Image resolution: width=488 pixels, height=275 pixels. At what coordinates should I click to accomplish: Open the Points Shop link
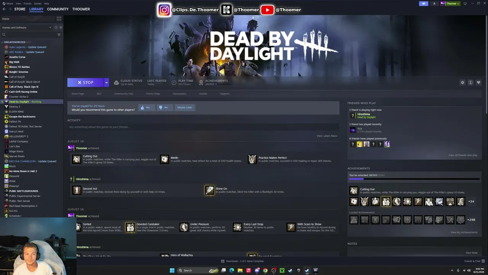[x=153, y=94]
